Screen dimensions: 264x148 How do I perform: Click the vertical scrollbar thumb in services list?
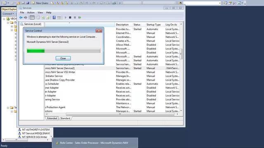pyautogui.click(x=181, y=54)
